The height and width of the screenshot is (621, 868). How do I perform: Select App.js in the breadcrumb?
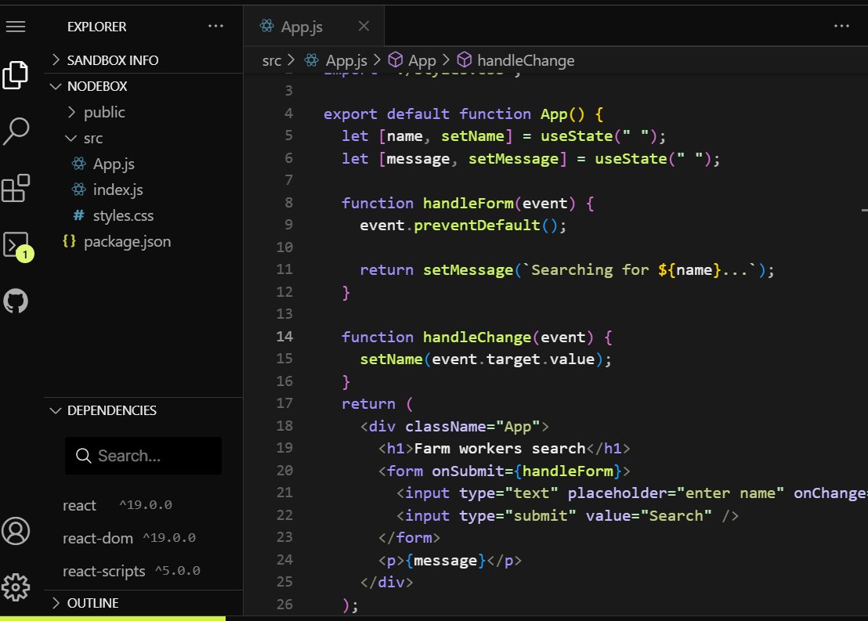point(346,60)
